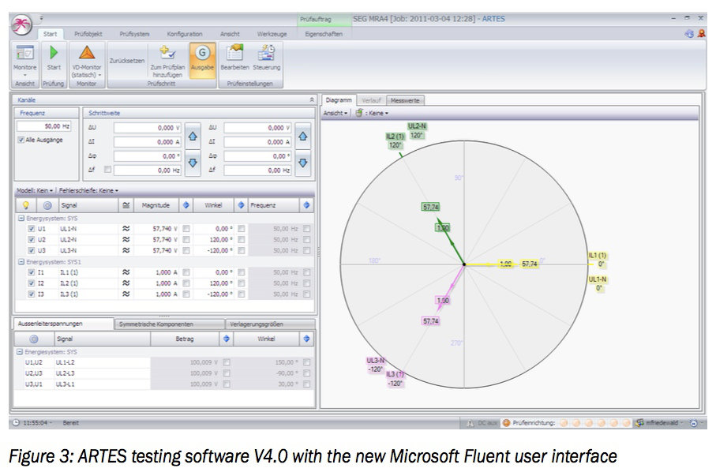Open the Keine dropdown in diagram toolbar

click(377, 113)
